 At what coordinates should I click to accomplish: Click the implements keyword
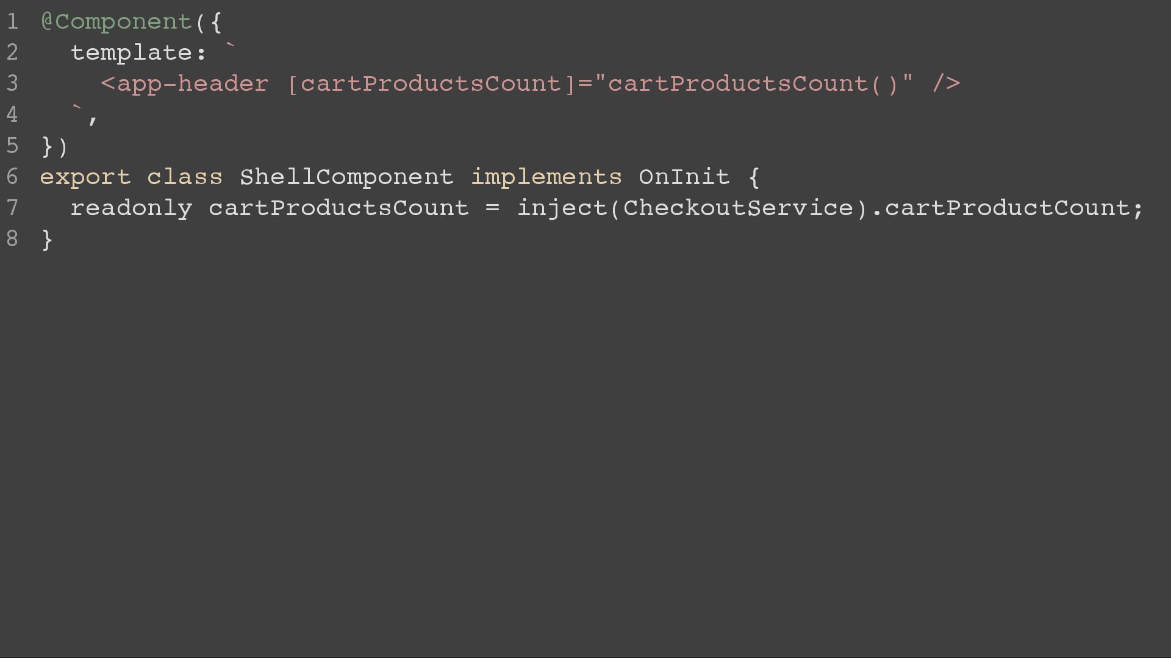(x=546, y=178)
